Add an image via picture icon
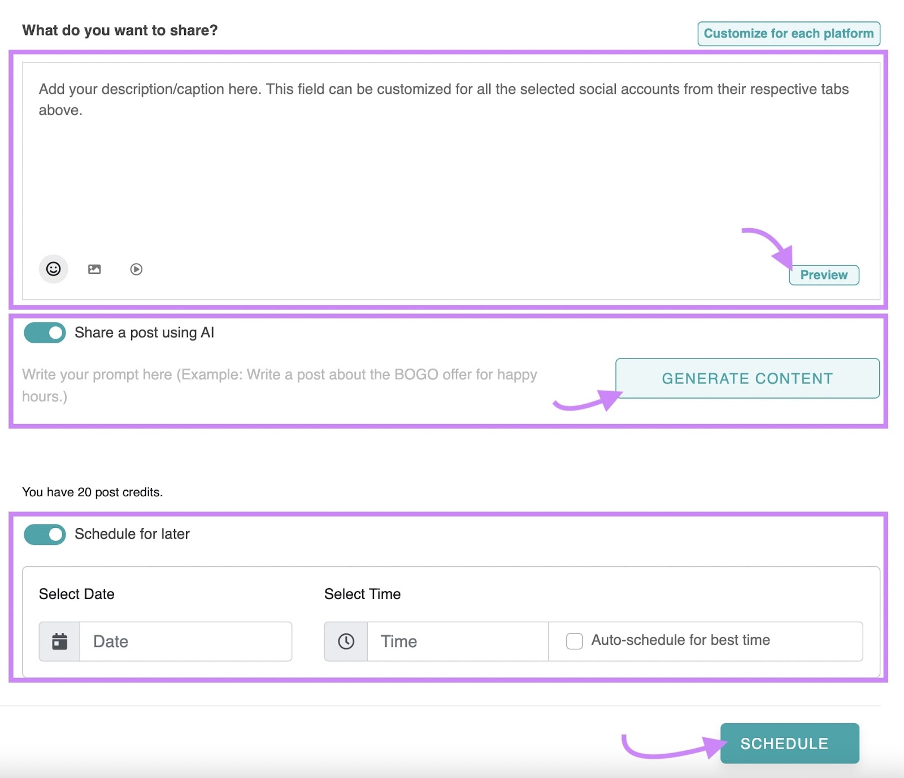904x778 pixels. click(x=94, y=269)
